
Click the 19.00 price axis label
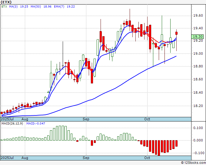pos(198,53)
